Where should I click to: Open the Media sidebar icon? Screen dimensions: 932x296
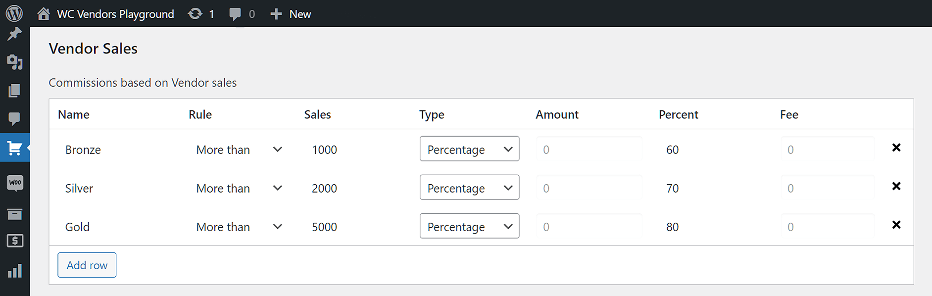coord(14,62)
